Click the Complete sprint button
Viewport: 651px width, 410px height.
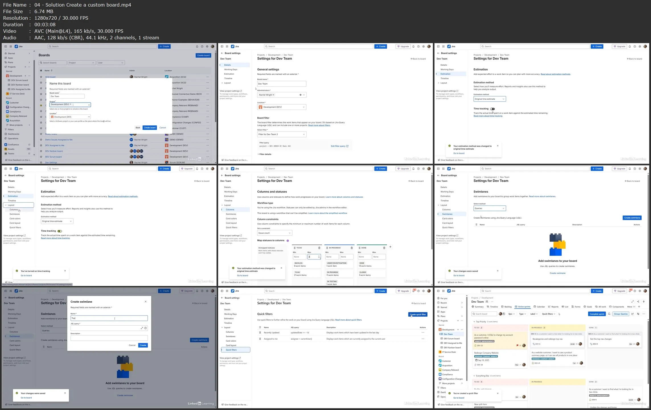[x=597, y=314]
